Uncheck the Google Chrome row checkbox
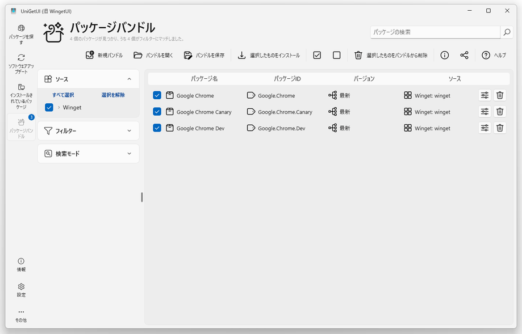The width and height of the screenshot is (522, 334). (157, 95)
